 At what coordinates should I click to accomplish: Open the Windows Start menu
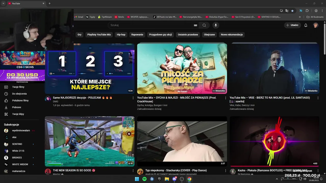(137, 179)
